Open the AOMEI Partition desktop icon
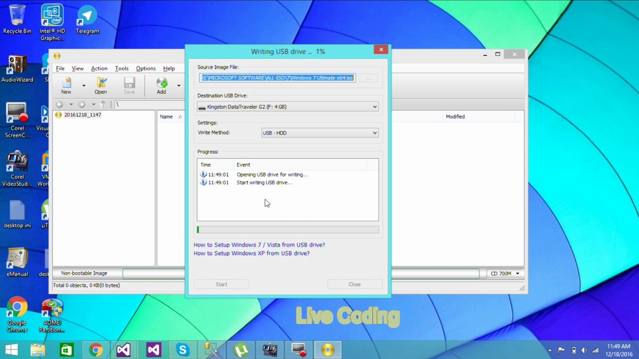The image size is (639, 359). tap(52, 315)
